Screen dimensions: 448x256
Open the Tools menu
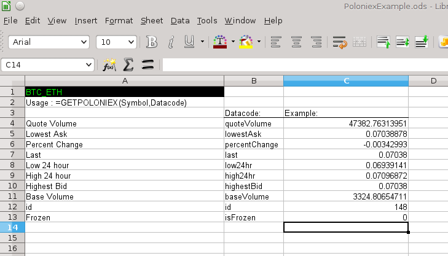point(207,20)
